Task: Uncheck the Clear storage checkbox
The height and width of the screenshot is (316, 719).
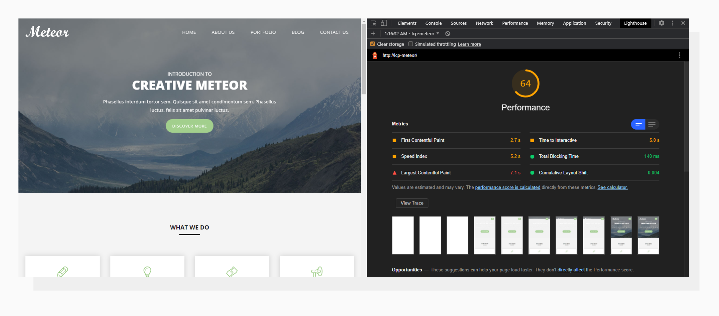Action: pyautogui.click(x=372, y=44)
